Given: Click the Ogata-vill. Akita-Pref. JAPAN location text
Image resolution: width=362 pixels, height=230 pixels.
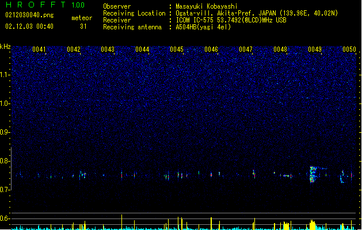Looking at the screenshot, I should click(257, 13).
